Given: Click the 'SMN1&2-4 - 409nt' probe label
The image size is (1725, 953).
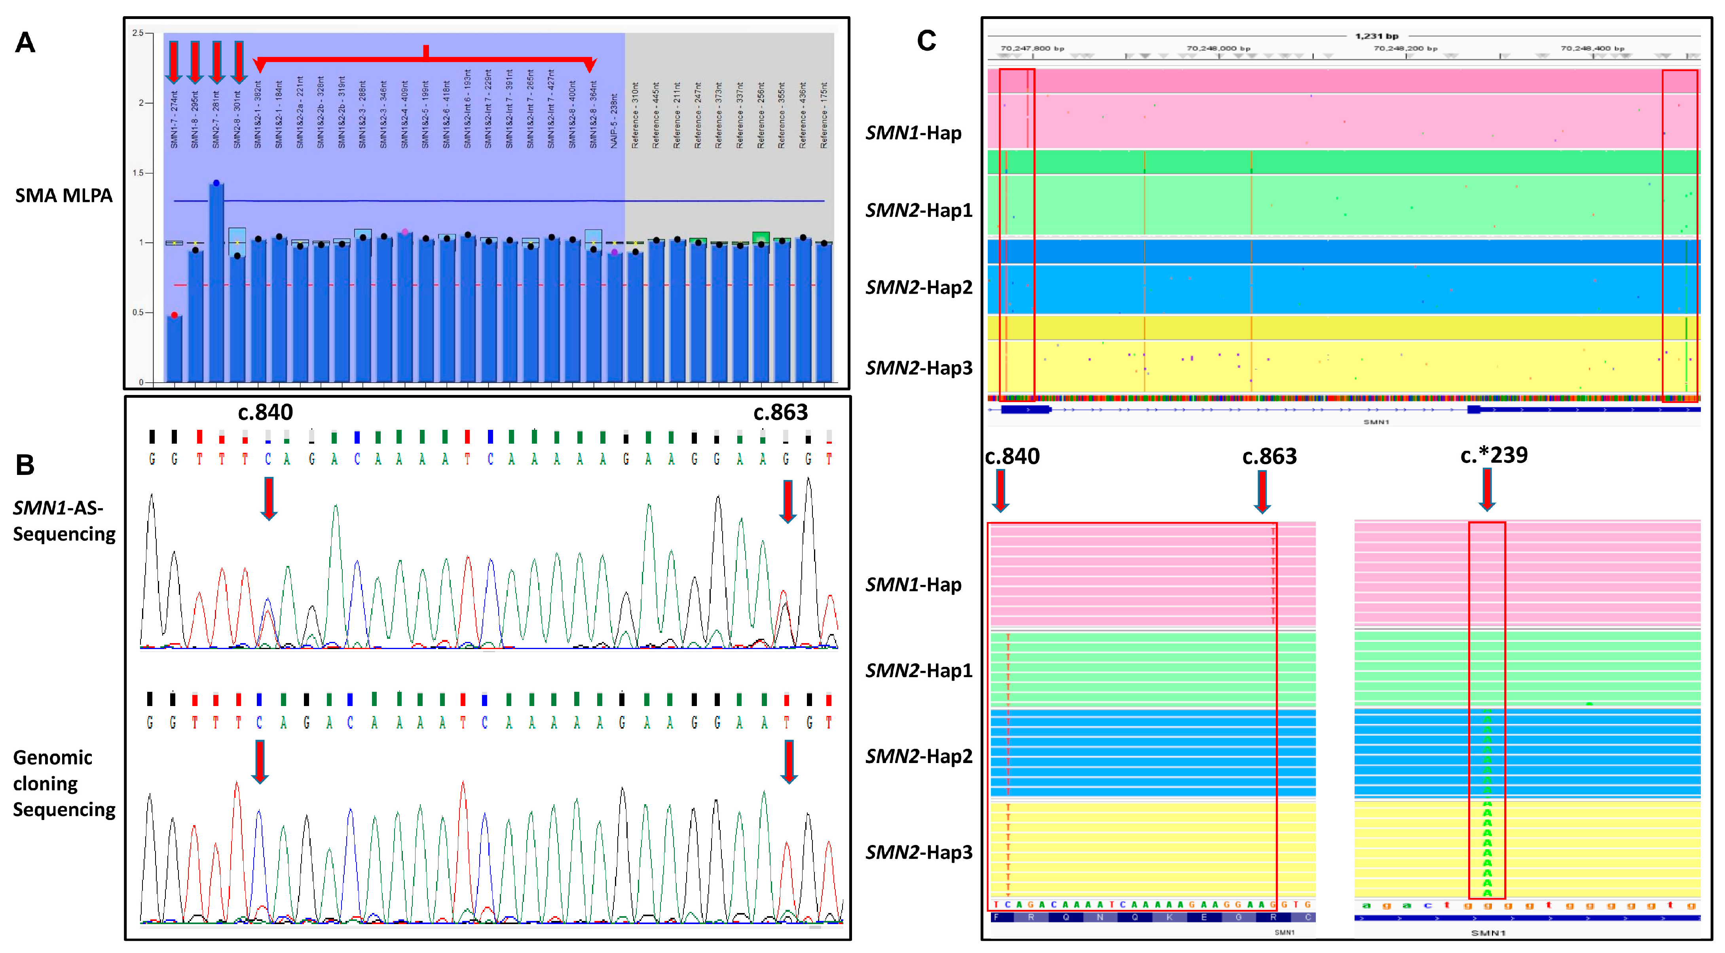Looking at the screenshot, I should (x=404, y=114).
